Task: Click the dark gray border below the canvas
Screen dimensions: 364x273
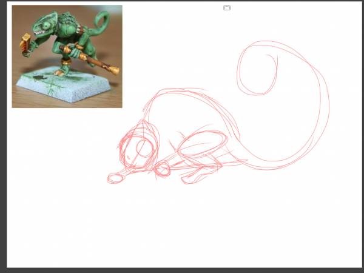Action: pos(182,270)
